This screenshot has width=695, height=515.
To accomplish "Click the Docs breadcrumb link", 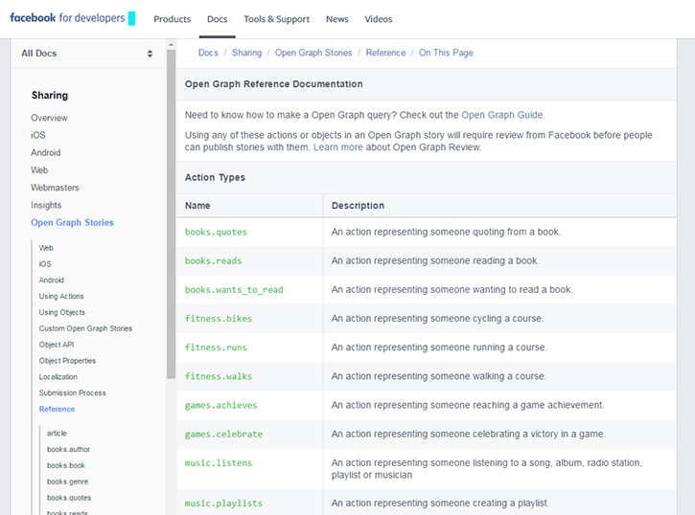I will pos(208,53).
